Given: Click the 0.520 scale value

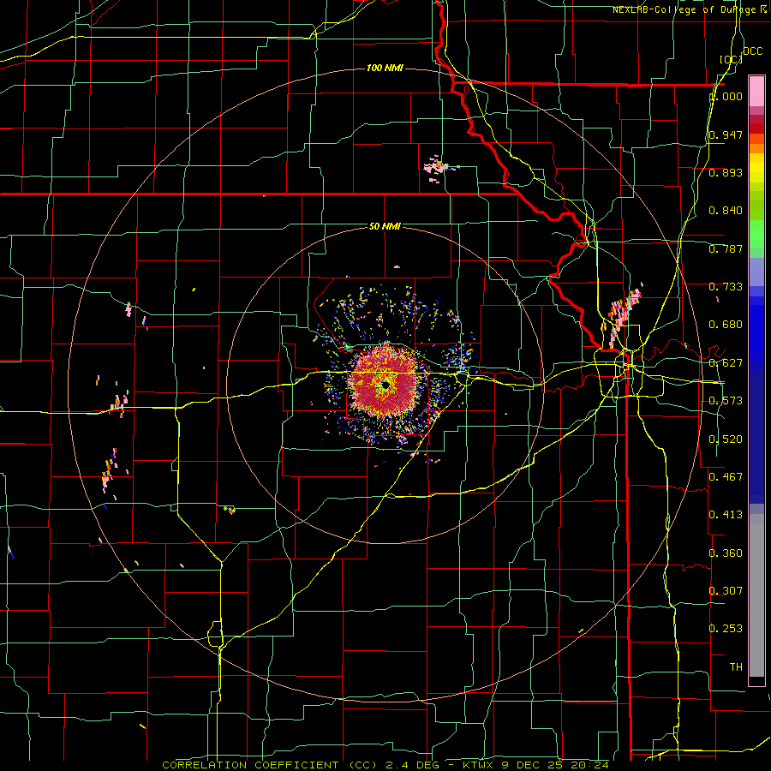Looking at the screenshot, I should pos(726,439).
